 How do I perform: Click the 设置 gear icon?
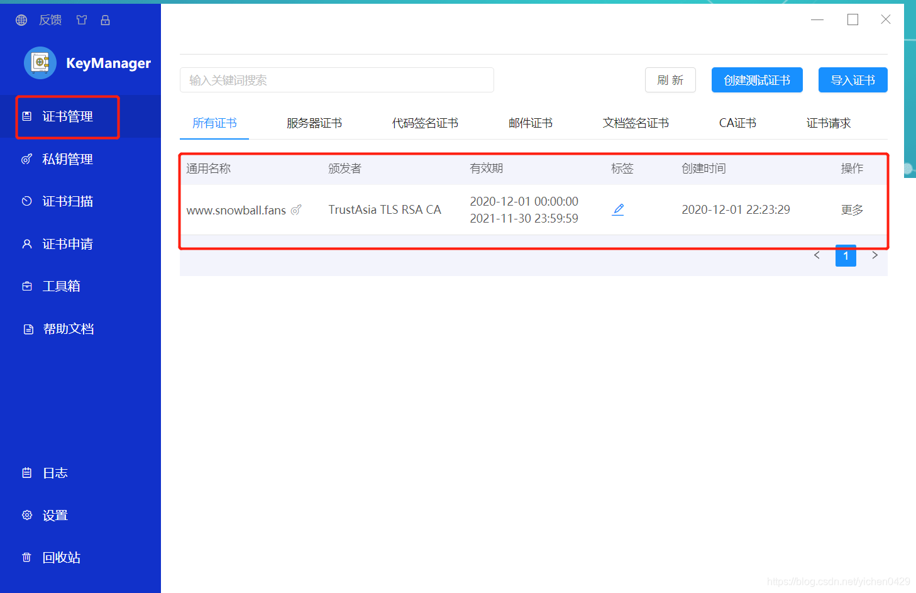point(27,515)
